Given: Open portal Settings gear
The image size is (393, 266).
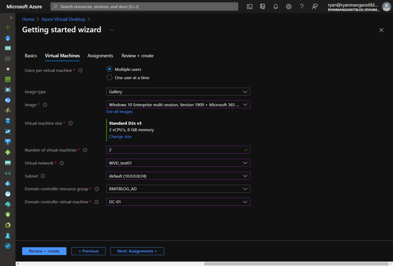Looking at the screenshot, I should [289, 7].
